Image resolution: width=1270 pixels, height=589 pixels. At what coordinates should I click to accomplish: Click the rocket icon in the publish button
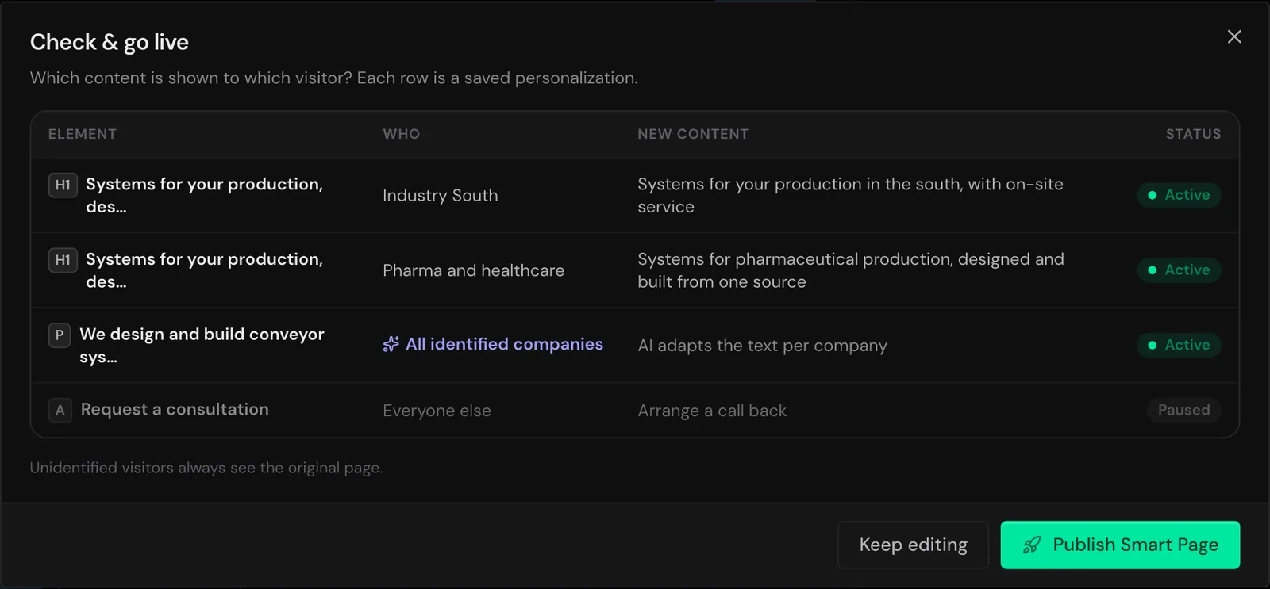click(1031, 545)
